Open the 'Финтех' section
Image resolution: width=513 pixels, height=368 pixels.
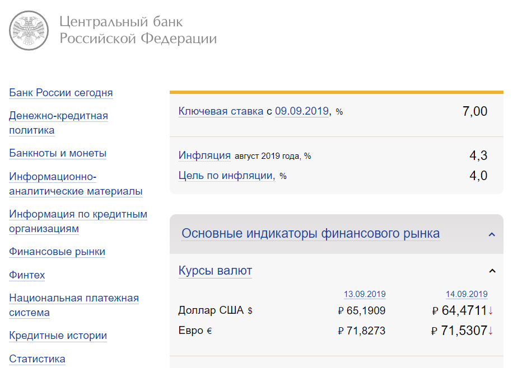tap(27, 275)
